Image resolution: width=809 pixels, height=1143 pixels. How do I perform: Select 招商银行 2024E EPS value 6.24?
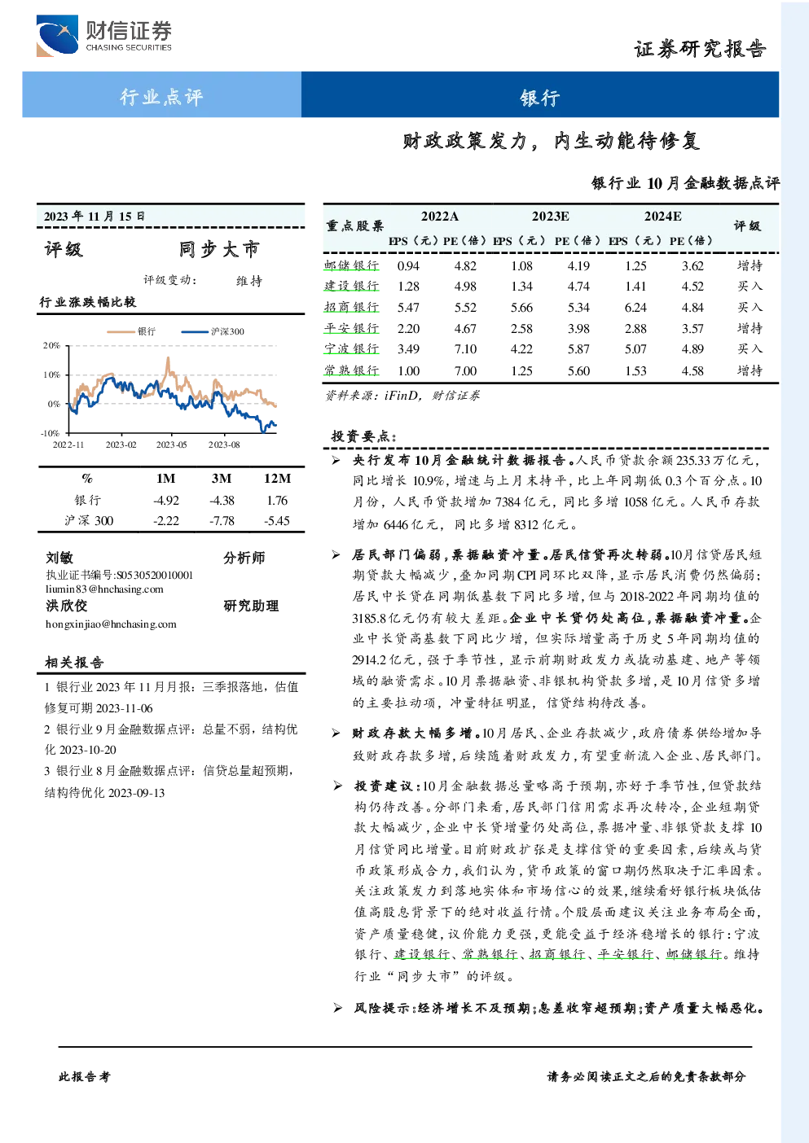635,308
